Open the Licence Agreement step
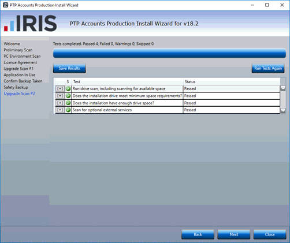The image size is (290, 243). (x=20, y=62)
